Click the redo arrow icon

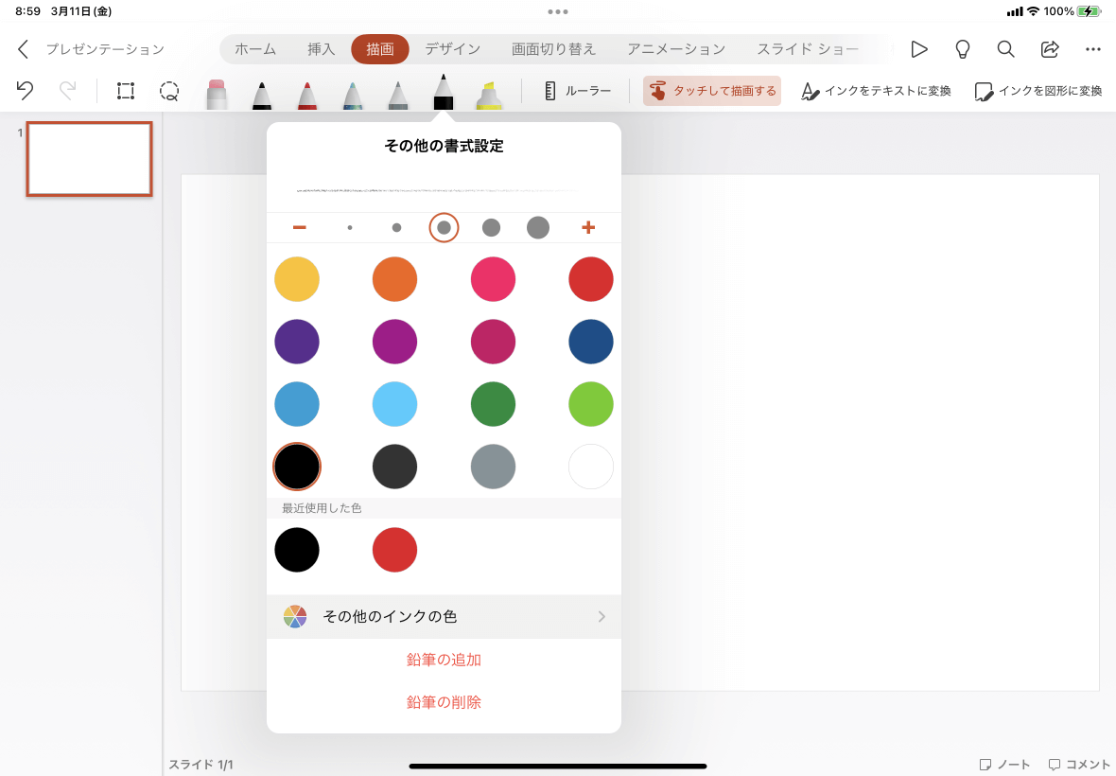(x=67, y=91)
